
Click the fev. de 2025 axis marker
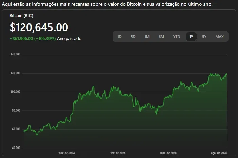point(118,153)
